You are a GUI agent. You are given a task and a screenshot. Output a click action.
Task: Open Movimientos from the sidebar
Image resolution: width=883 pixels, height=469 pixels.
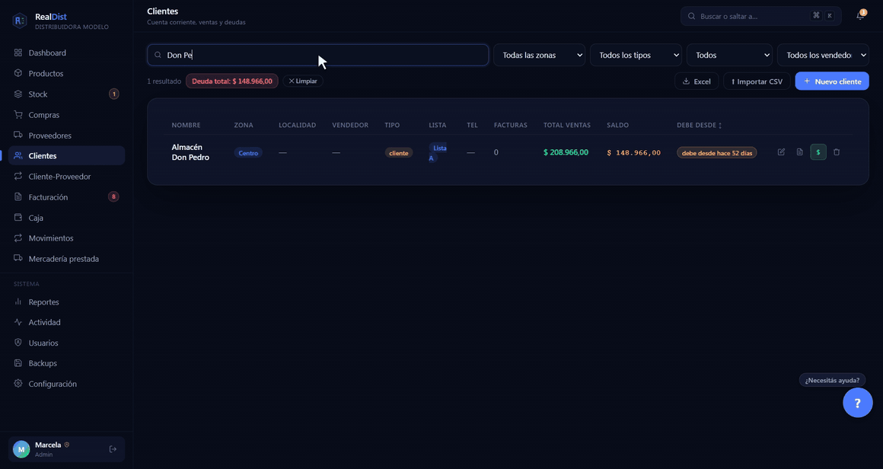66,238
